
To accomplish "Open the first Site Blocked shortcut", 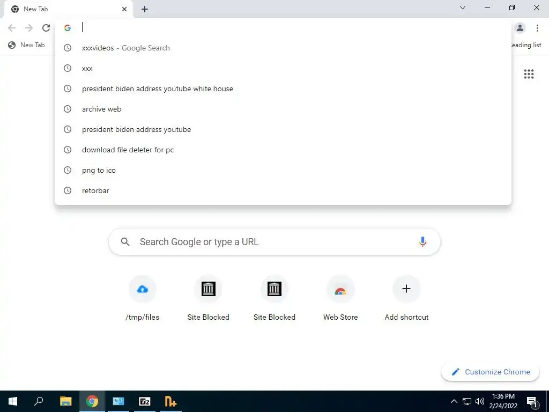I will [209, 298].
